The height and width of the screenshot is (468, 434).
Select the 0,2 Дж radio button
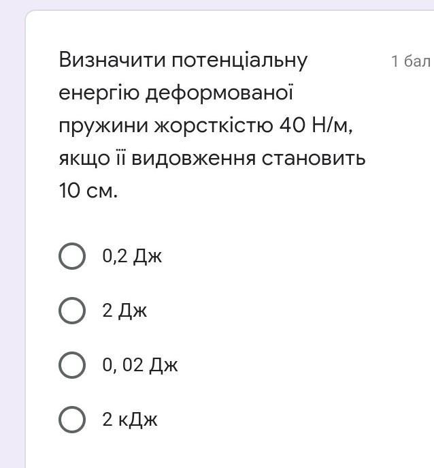click(72, 256)
